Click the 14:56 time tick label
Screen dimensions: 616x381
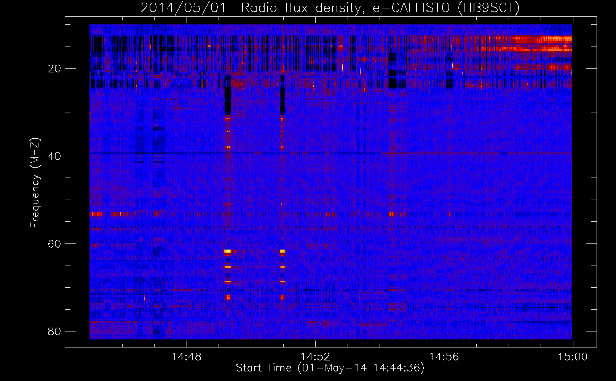coord(444,357)
